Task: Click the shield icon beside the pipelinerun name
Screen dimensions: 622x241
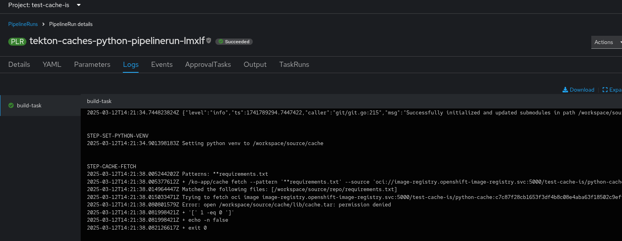Action: click(x=209, y=40)
